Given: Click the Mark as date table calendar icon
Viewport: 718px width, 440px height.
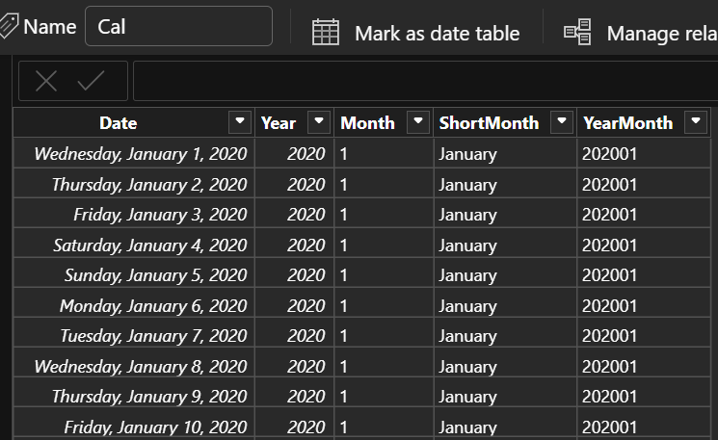Looking at the screenshot, I should [326, 32].
